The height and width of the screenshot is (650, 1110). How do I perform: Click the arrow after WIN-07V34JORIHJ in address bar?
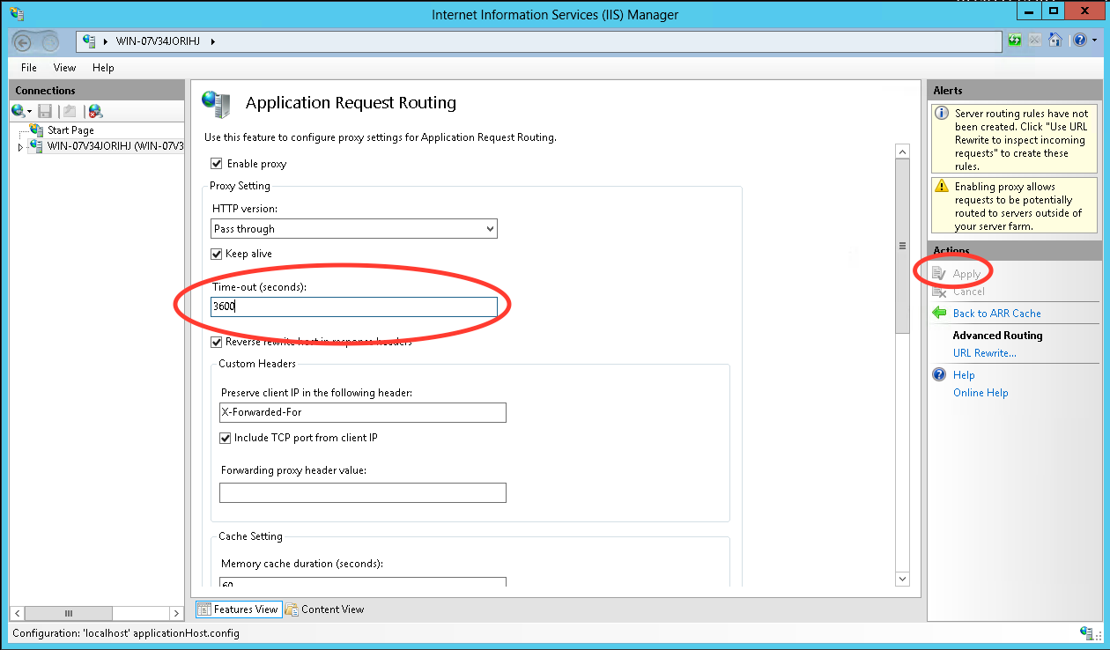click(212, 41)
